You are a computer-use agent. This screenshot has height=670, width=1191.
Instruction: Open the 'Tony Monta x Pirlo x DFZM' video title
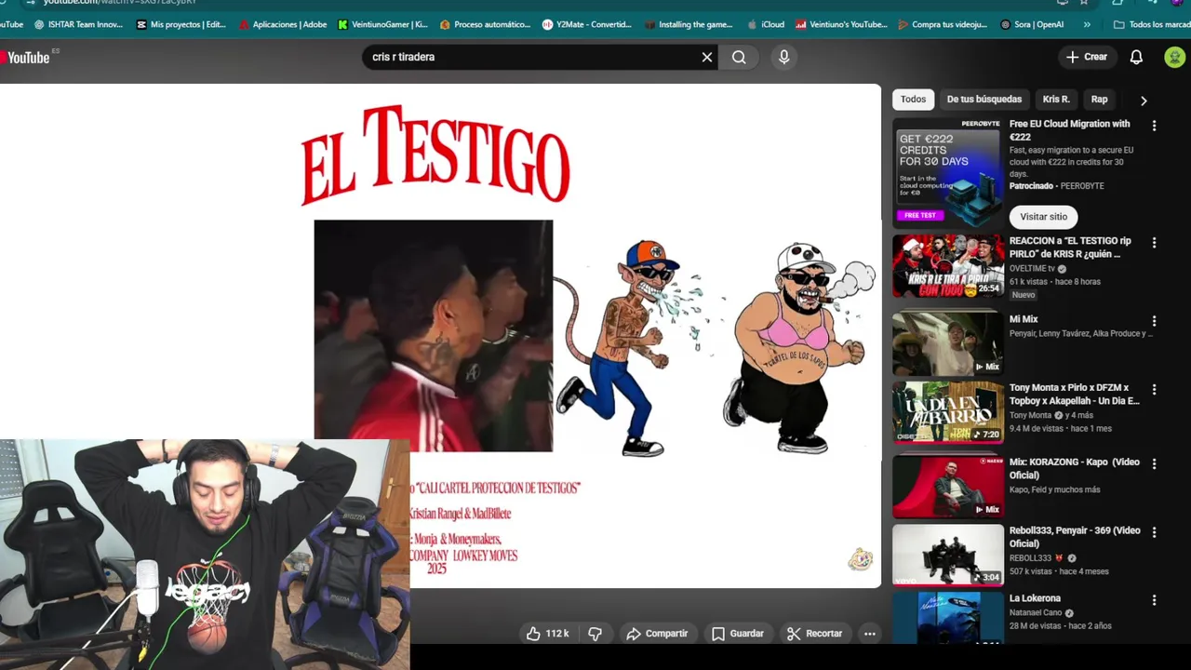click(x=1074, y=395)
